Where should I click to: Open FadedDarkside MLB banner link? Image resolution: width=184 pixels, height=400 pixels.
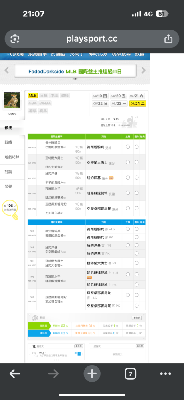(x=75, y=72)
